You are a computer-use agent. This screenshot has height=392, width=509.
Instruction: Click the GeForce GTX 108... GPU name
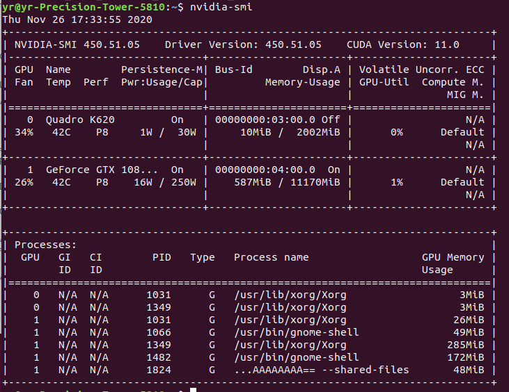102,170
